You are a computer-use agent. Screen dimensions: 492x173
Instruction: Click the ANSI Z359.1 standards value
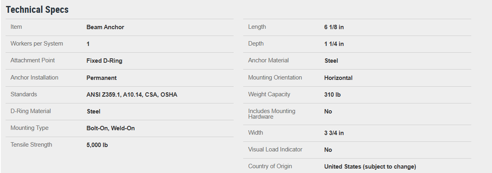[x=132, y=95]
